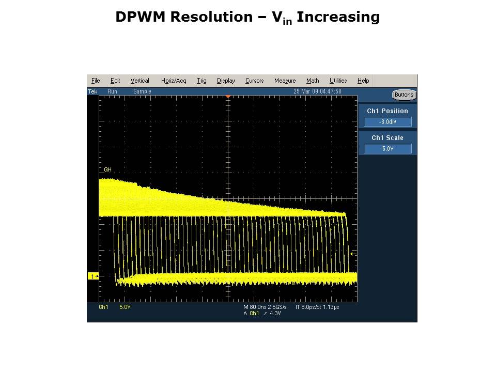Viewport: 496px width, 372px height.
Task: Click the Ch1 channel readout label
Action: (x=103, y=307)
